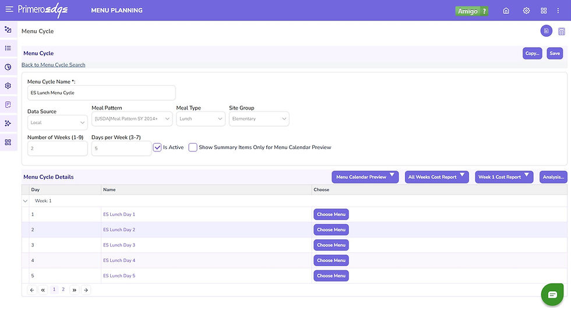Image resolution: width=571 pixels, height=311 pixels.
Task: Open the apps grid icon in header
Action: [544, 10]
